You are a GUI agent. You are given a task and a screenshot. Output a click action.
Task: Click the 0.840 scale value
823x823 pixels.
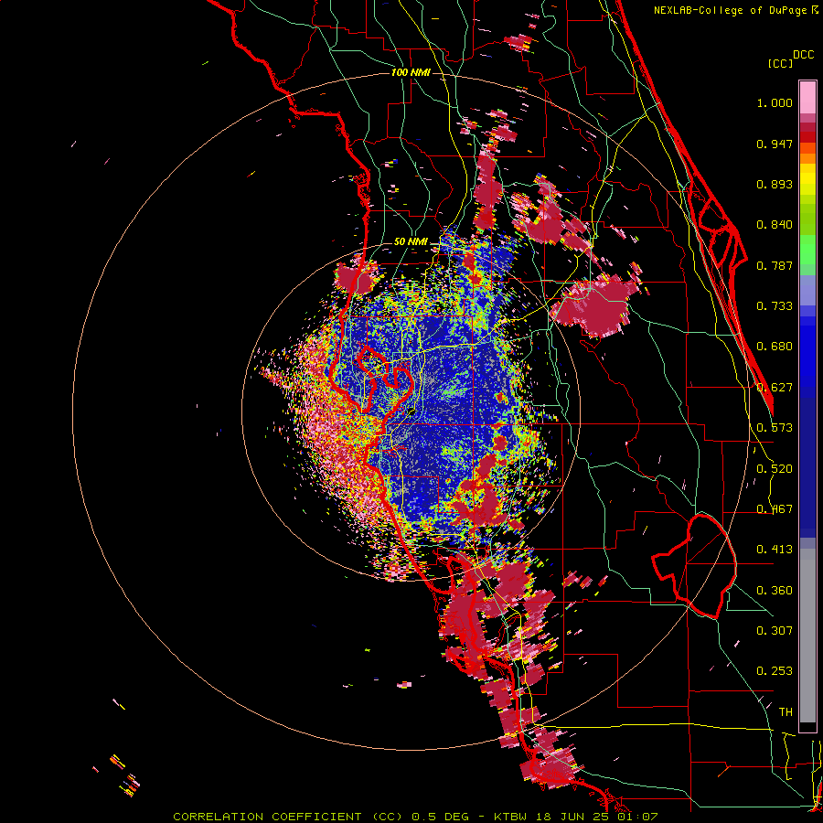point(775,225)
